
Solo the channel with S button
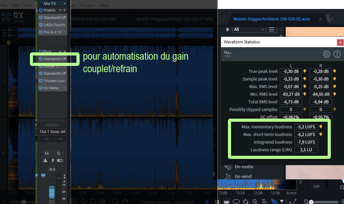58,153
